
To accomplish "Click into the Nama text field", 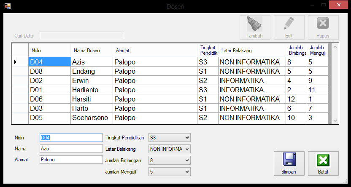I will (x=71, y=149).
